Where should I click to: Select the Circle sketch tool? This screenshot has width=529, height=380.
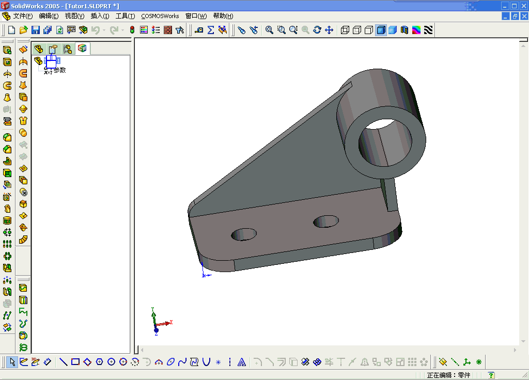pyautogui.click(x=111, y=362)
